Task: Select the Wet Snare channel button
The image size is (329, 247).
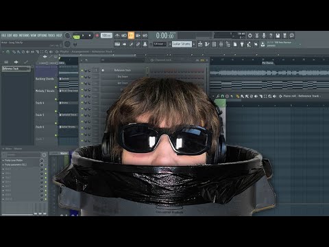Action: click(x=123, y=83)
